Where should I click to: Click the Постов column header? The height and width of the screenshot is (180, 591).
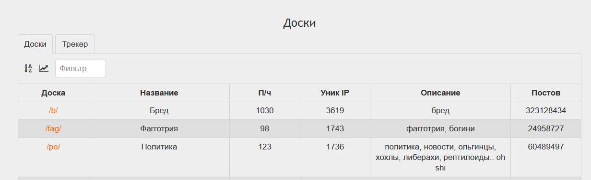pos(546,93)
